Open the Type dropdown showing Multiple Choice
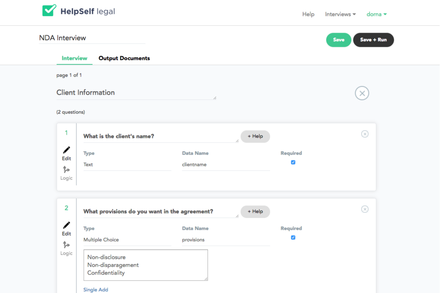 tap(127, 240)
